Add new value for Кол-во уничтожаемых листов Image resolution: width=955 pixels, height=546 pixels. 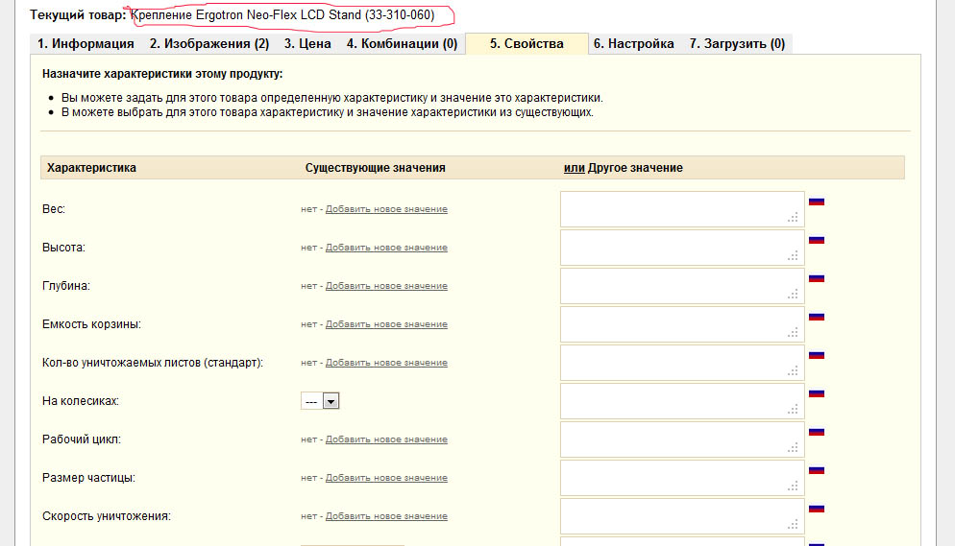tap(386, 363)
